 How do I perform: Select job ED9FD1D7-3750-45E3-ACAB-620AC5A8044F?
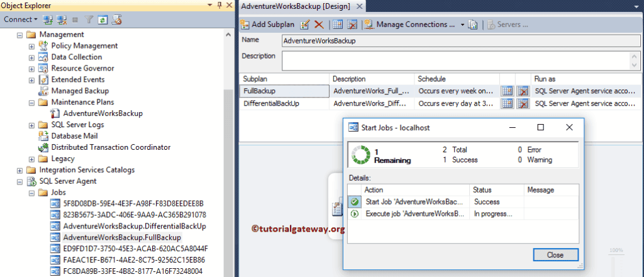136,249
